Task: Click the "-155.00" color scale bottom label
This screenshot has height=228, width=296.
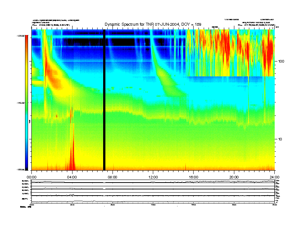Action: pos(21,170)
